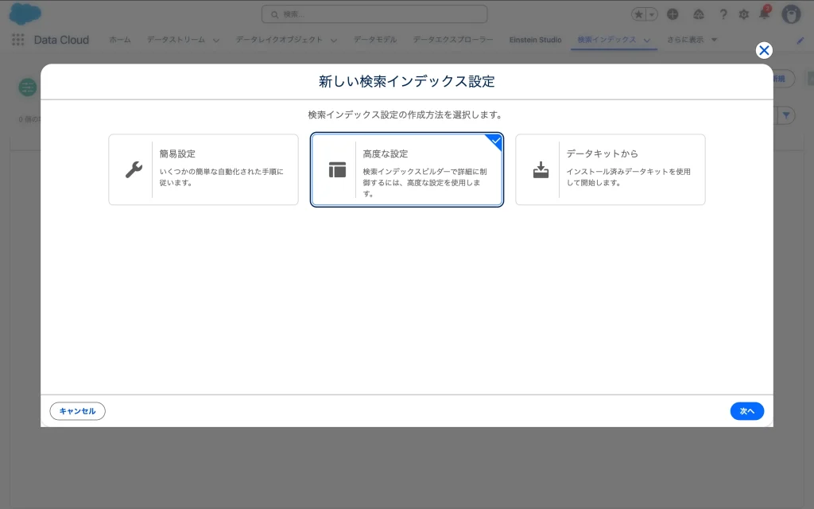This screenshot has width=814, height=509.
Task: Open the notifications bell icon
Action: [x=764, y=14]
